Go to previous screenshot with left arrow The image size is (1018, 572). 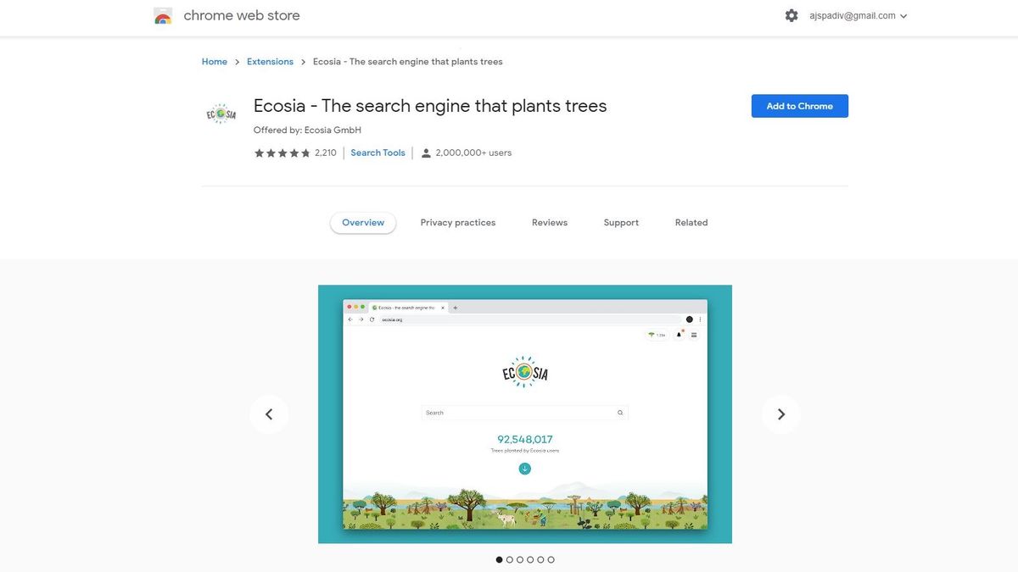(269, 414)
